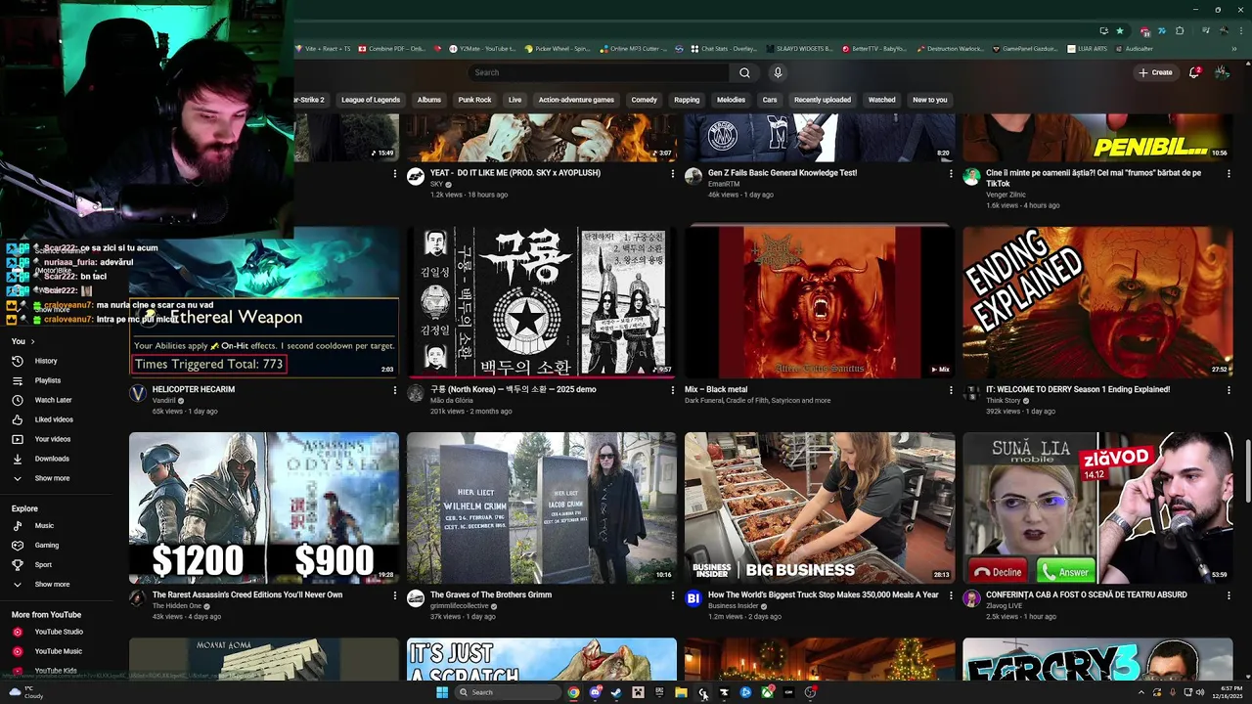Open video title IT: WELCOME TO DERRY Ending Explained

[1079, 389]
